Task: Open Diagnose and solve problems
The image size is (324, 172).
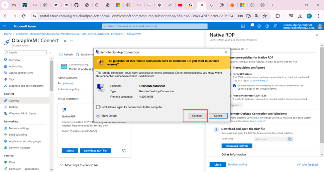Action: (x=26, y=86)
